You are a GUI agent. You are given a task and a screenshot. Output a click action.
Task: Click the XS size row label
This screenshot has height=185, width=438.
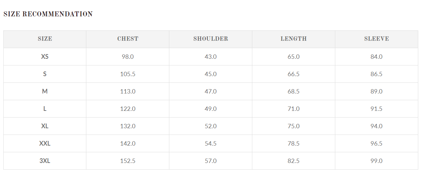coord(45,57)
